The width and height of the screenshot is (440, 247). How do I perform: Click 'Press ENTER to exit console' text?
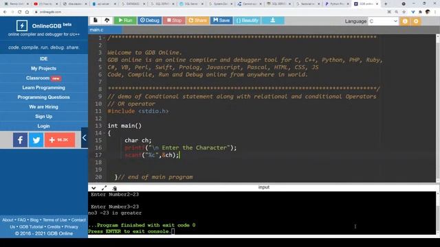[x=130, y=232]
